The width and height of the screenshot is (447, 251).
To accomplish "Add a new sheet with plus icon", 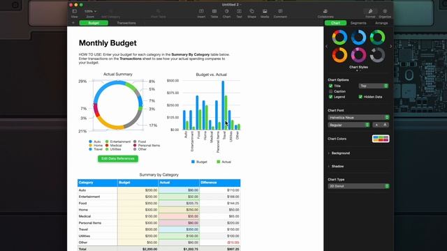I will [73, 23].
